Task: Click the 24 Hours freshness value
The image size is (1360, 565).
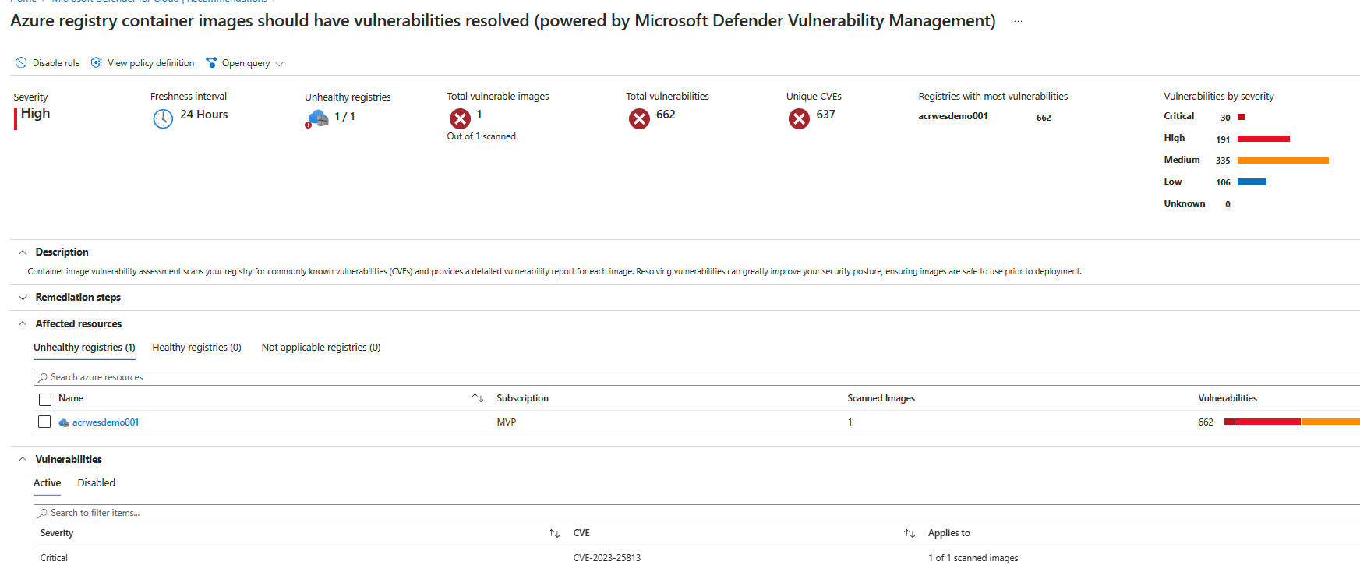Action: (204, 115)
